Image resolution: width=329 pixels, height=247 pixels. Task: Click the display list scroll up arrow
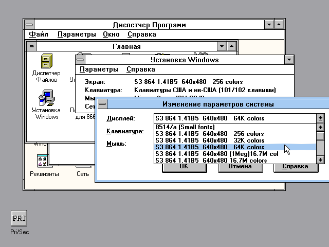[320, 127]
